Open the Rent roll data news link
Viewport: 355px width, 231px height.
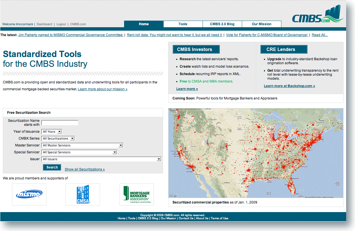pos(175,35)
